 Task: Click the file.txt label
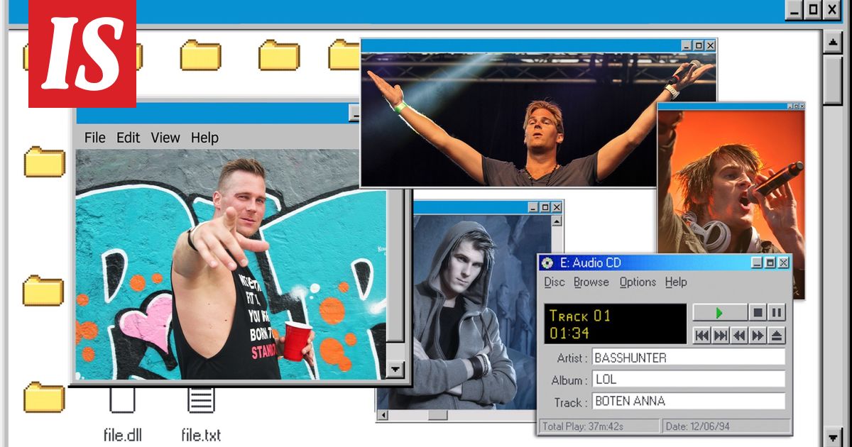click(x=201, y=434)
